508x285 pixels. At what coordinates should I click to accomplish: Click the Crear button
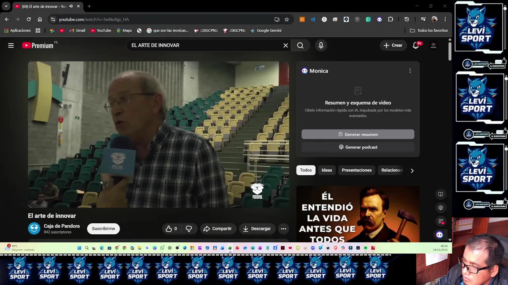(x=393, y=45)
